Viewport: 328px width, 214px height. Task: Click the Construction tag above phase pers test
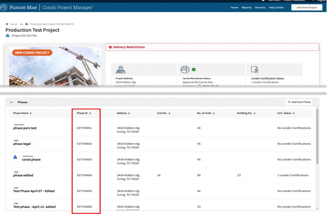[19, 125]
